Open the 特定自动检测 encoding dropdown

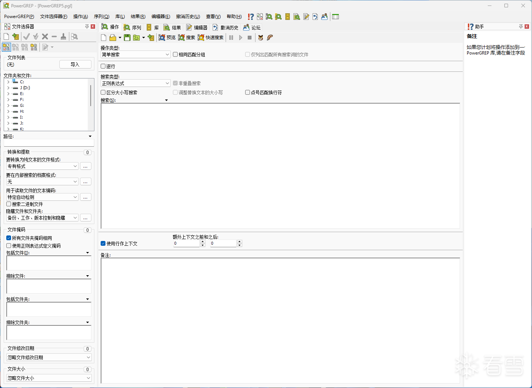pyautogui.click(x=42, y=197)
